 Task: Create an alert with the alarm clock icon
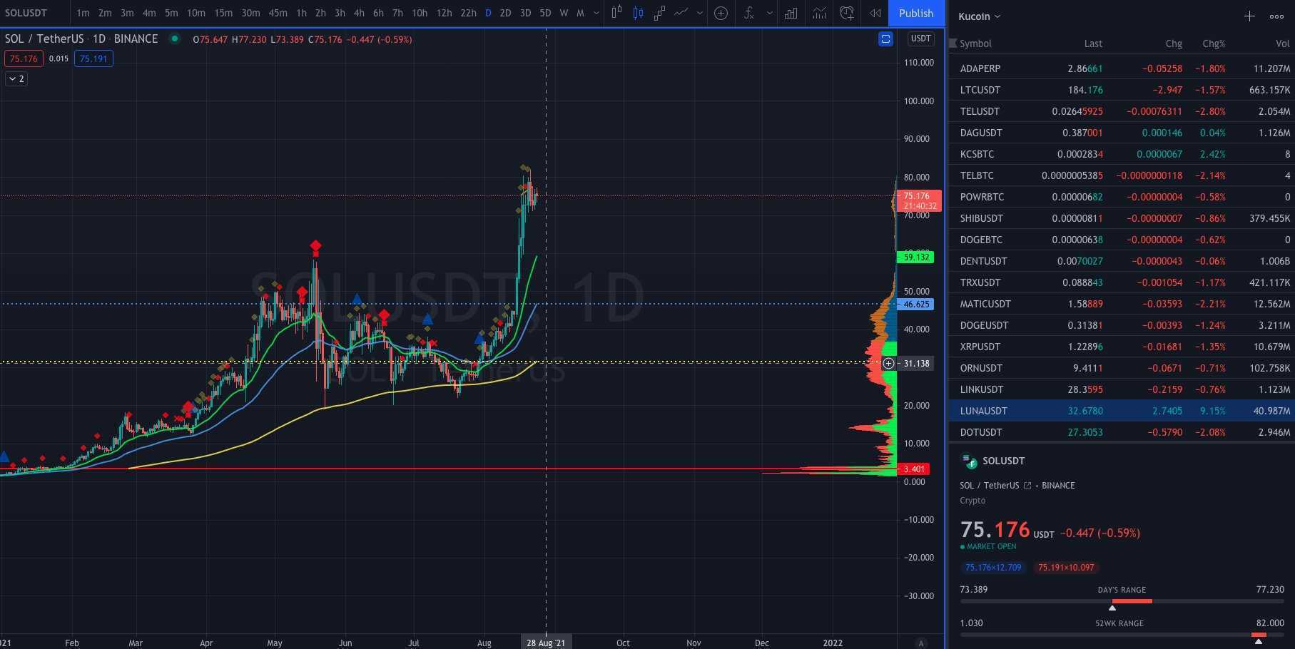[847, 13]
